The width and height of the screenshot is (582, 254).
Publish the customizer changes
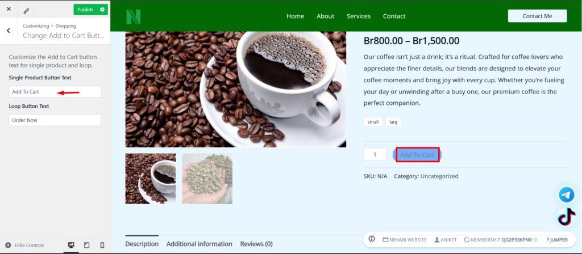(85, 10)
